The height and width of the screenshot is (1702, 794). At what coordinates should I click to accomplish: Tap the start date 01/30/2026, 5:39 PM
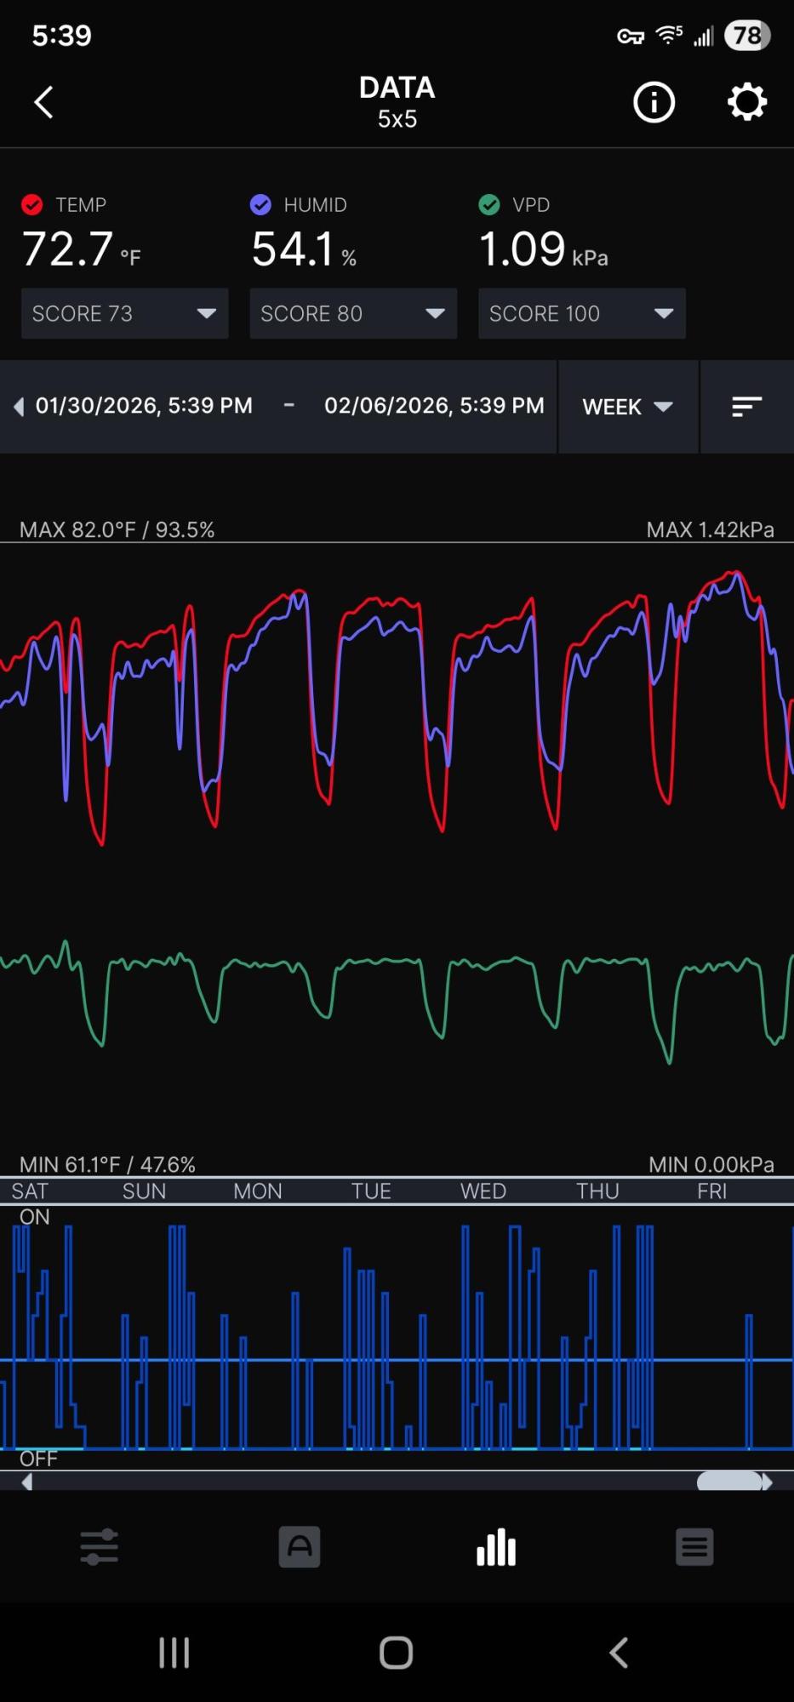[x=144, y=406]
